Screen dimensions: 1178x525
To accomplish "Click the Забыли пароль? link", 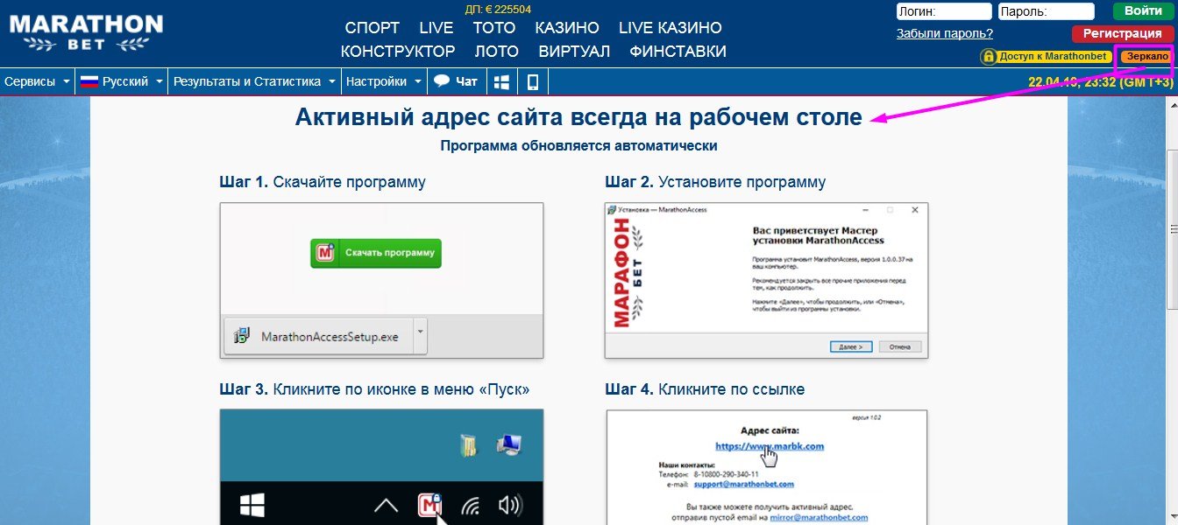I will [x=944, y=33].
